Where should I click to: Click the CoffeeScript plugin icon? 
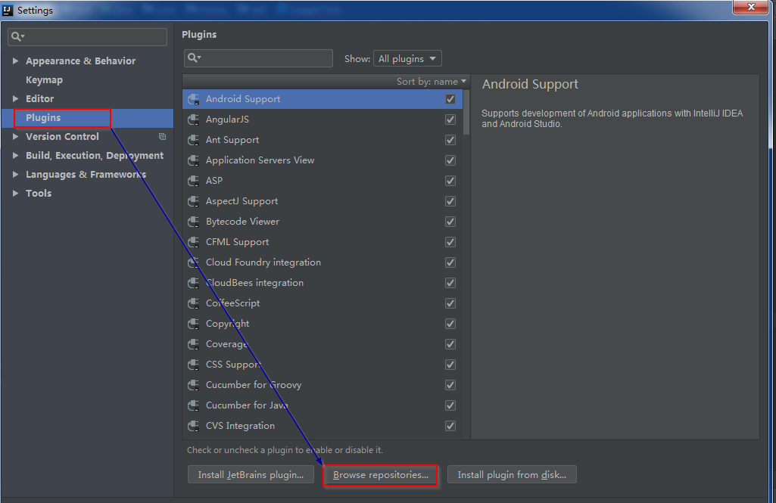point(194,303)
